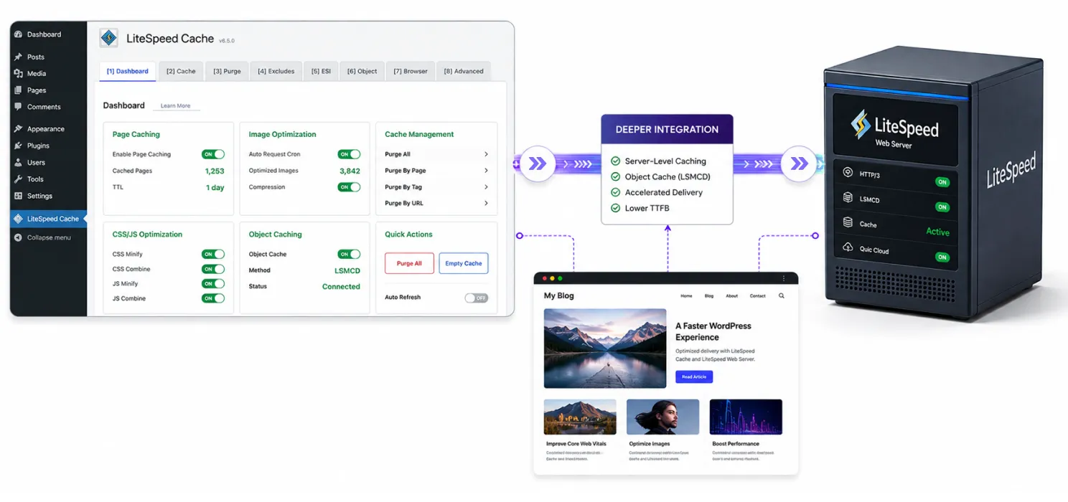Toggle CSS Minify switch

point(213,254)
